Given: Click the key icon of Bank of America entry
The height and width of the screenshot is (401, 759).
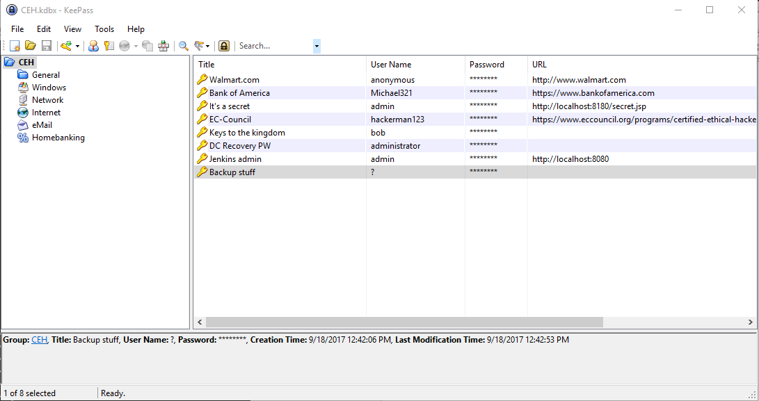Looking at the screenshot, I should pyautogui.click(x=202, y=93).
